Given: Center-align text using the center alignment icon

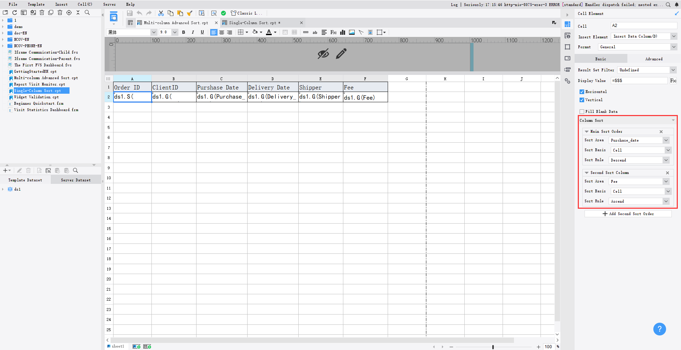Looking at the screenshot, I should click(222, 32).
